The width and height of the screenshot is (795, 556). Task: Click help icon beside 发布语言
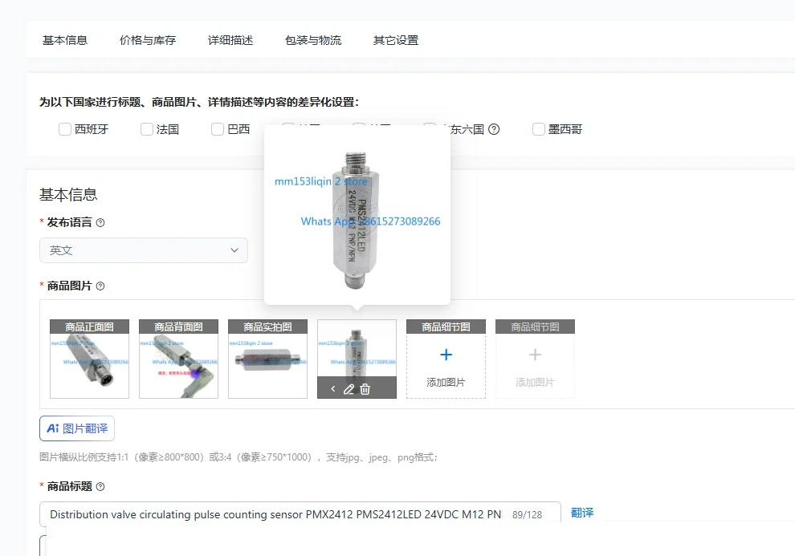point(100,223)
